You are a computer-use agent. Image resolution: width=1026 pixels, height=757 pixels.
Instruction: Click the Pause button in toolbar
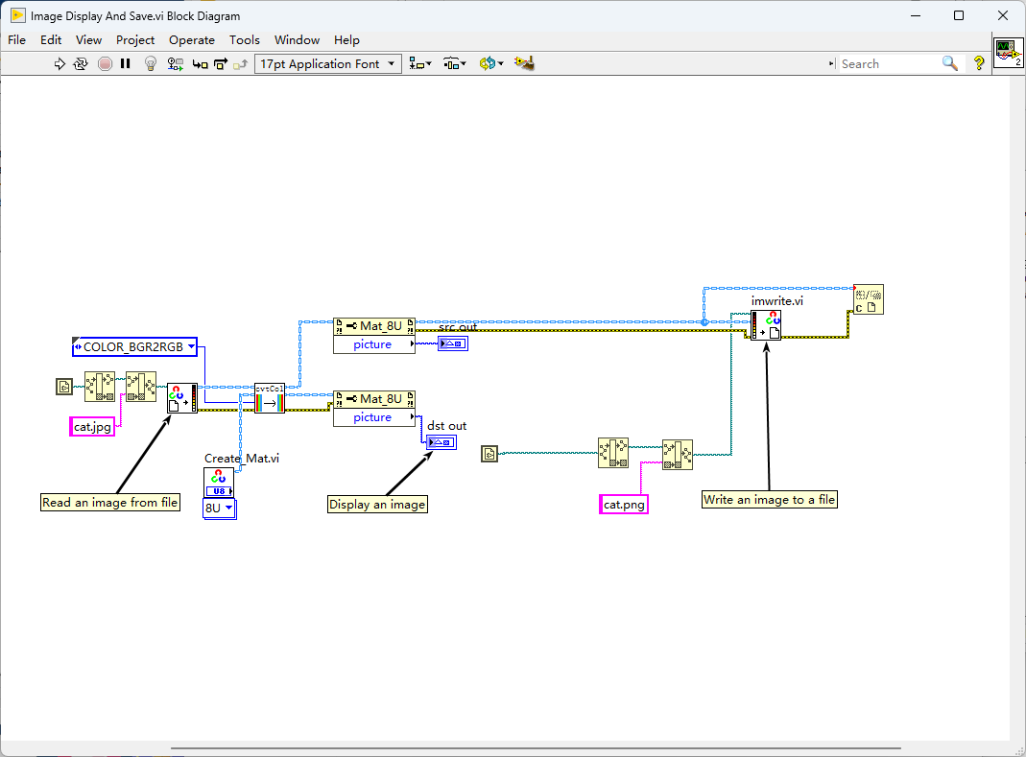[x=125, y=63]
